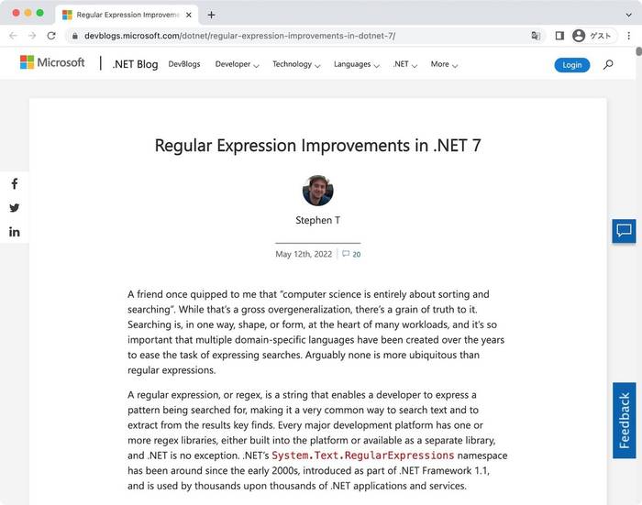
Task: Open the DevBlogs nav link
Action: pyautogui.click(x=184, y=64)
